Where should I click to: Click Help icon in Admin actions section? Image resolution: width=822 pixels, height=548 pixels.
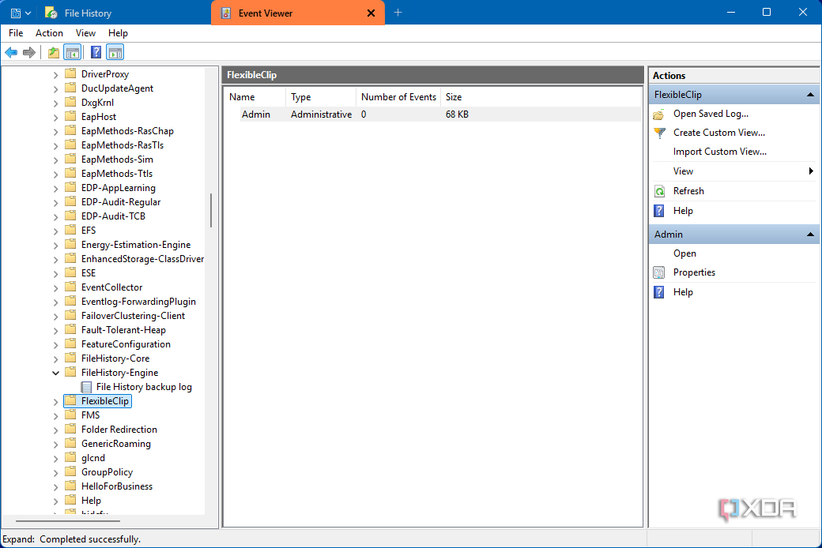coord(659,292)
